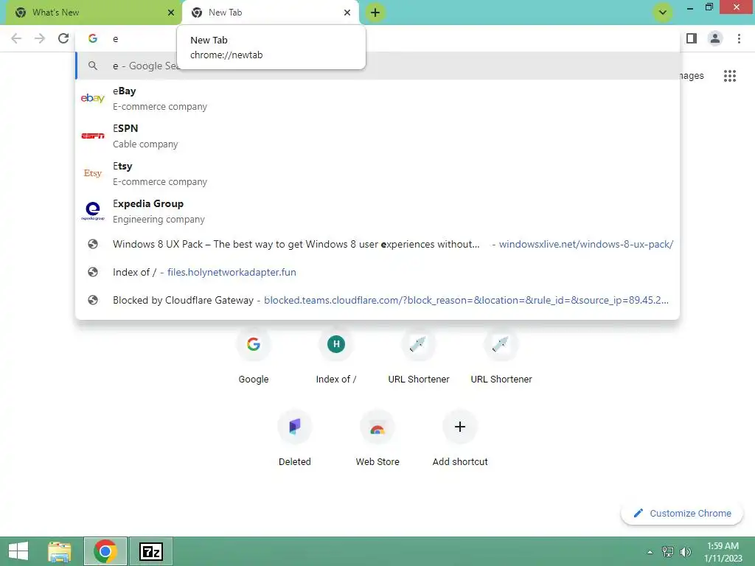
Task: Click the Etsy logo icon
Action: coord(92,173)
